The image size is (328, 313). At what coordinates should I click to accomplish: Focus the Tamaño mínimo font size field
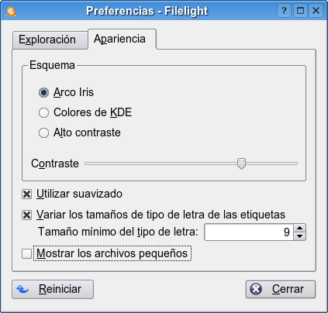(249, 232)
